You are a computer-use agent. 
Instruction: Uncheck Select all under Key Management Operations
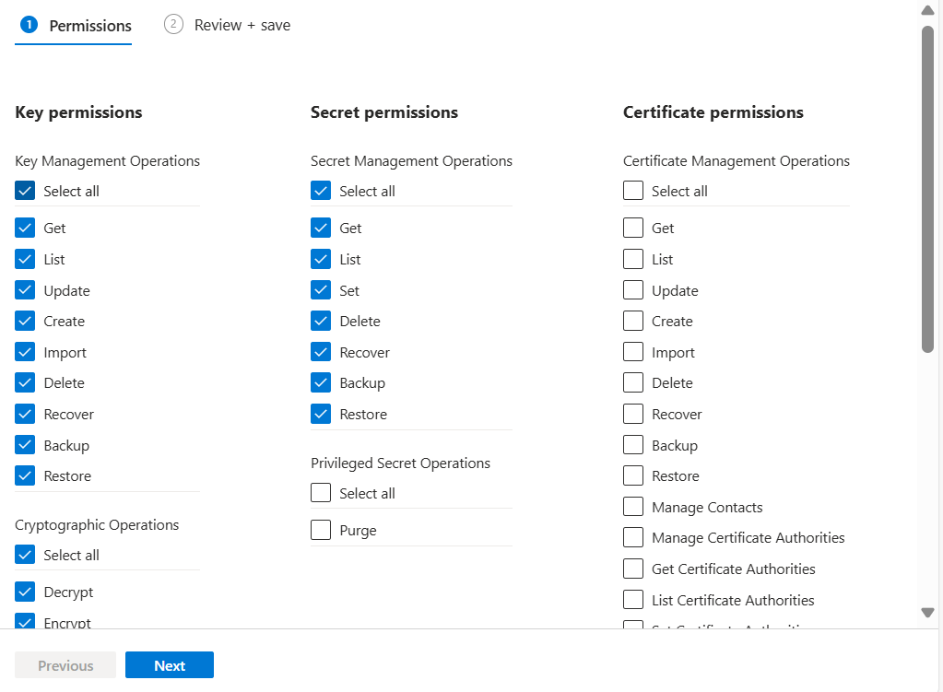25,192
